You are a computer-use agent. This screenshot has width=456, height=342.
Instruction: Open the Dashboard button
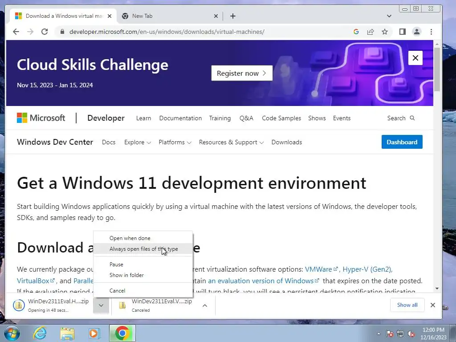(402, 142)
